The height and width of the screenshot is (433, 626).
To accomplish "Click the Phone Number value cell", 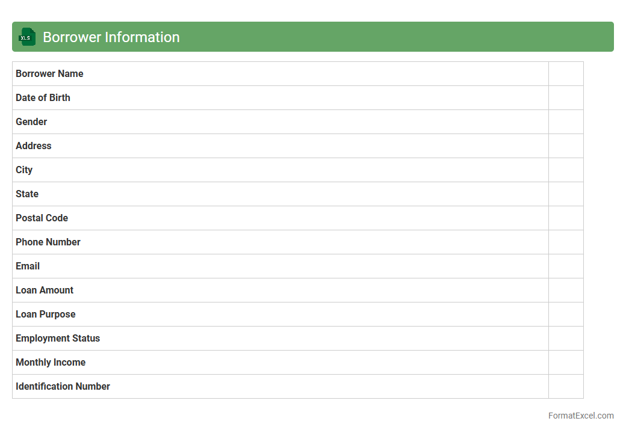I will [x=566, y=242].
